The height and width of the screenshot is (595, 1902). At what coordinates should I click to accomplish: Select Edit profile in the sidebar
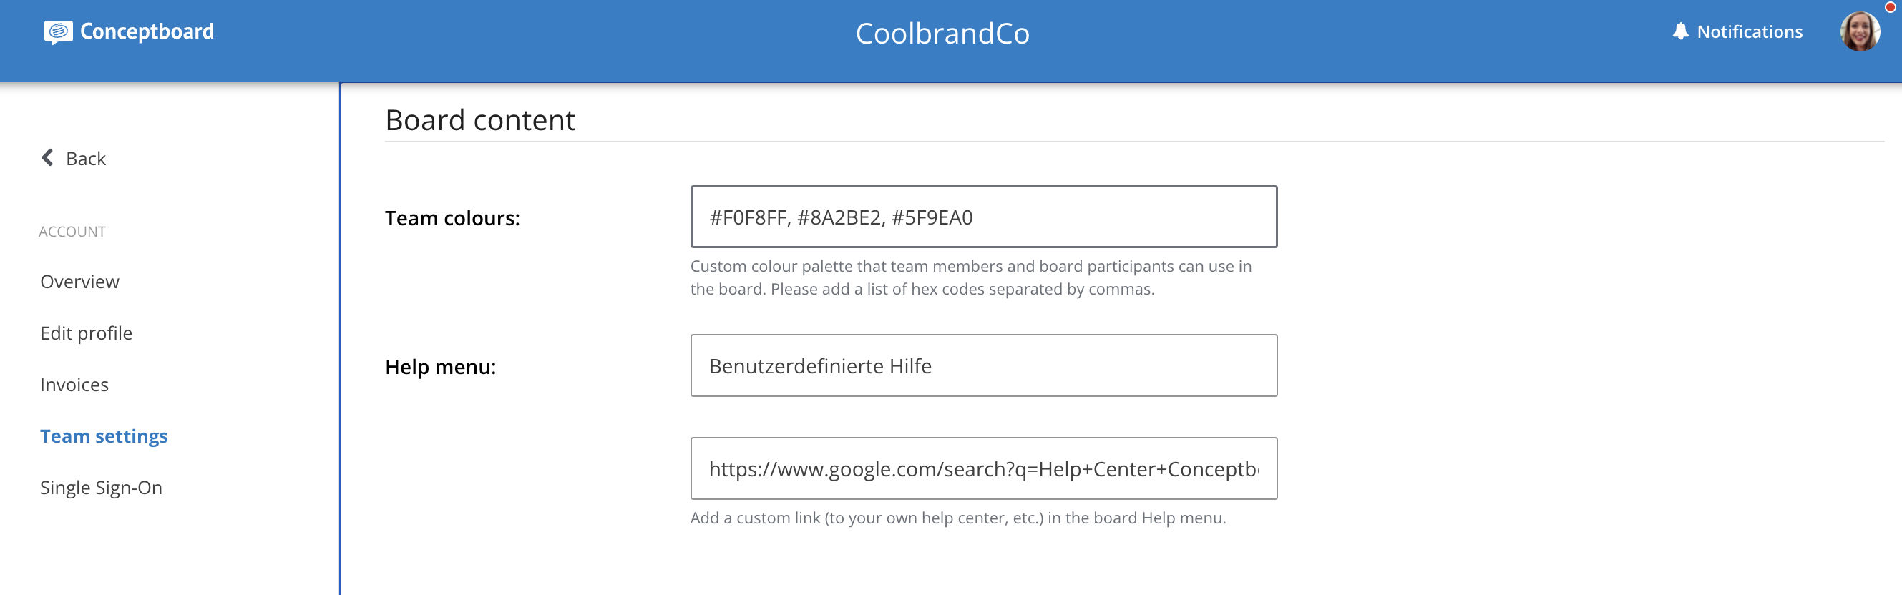(87, 334)
